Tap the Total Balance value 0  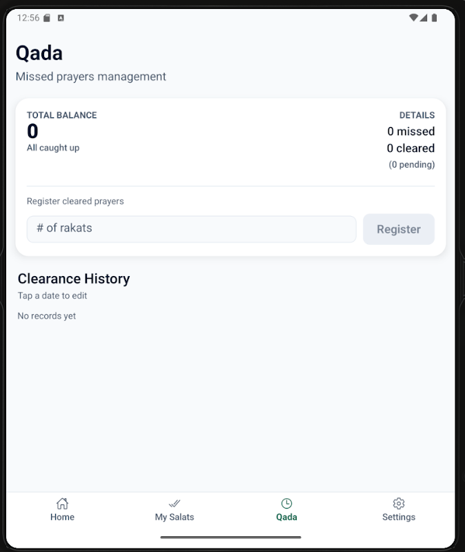pos(32,131)
